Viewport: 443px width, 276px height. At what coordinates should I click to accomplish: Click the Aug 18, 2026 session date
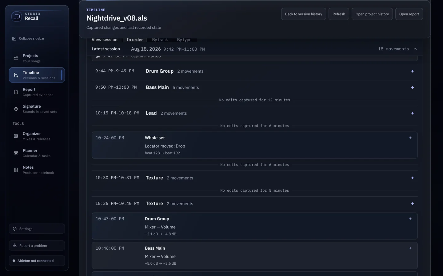[146, 49]
